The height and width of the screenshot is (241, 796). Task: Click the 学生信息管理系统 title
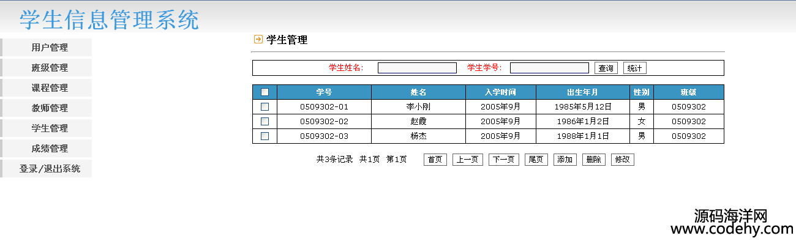(109, 20)
